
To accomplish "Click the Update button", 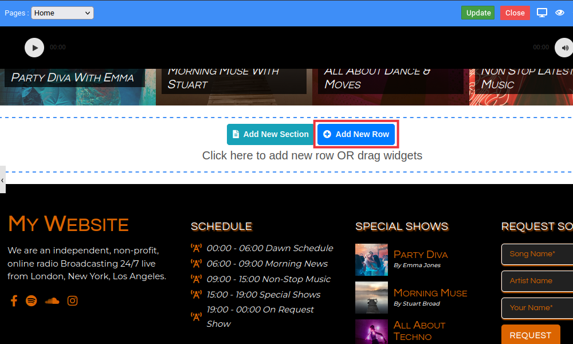I will 478,13.
